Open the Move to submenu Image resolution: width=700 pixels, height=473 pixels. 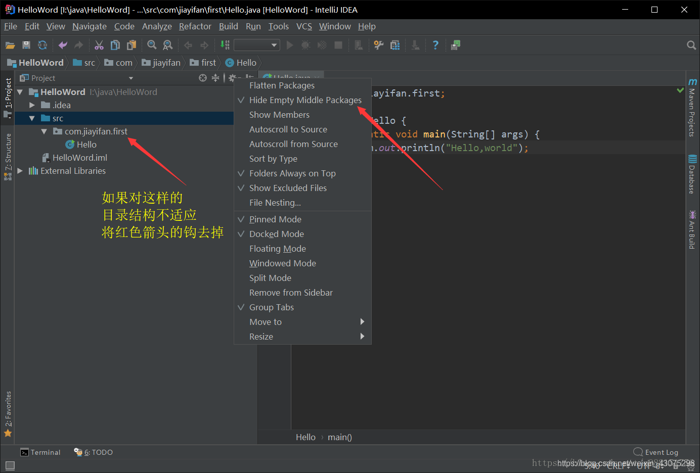pos(302,322)
